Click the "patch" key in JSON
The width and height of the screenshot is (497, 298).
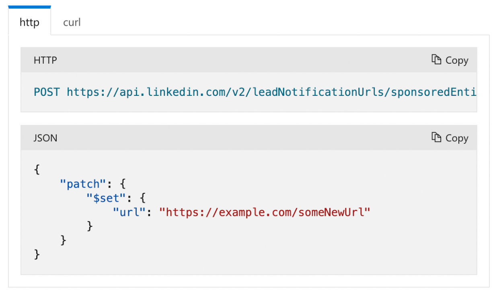pos(83,184)
